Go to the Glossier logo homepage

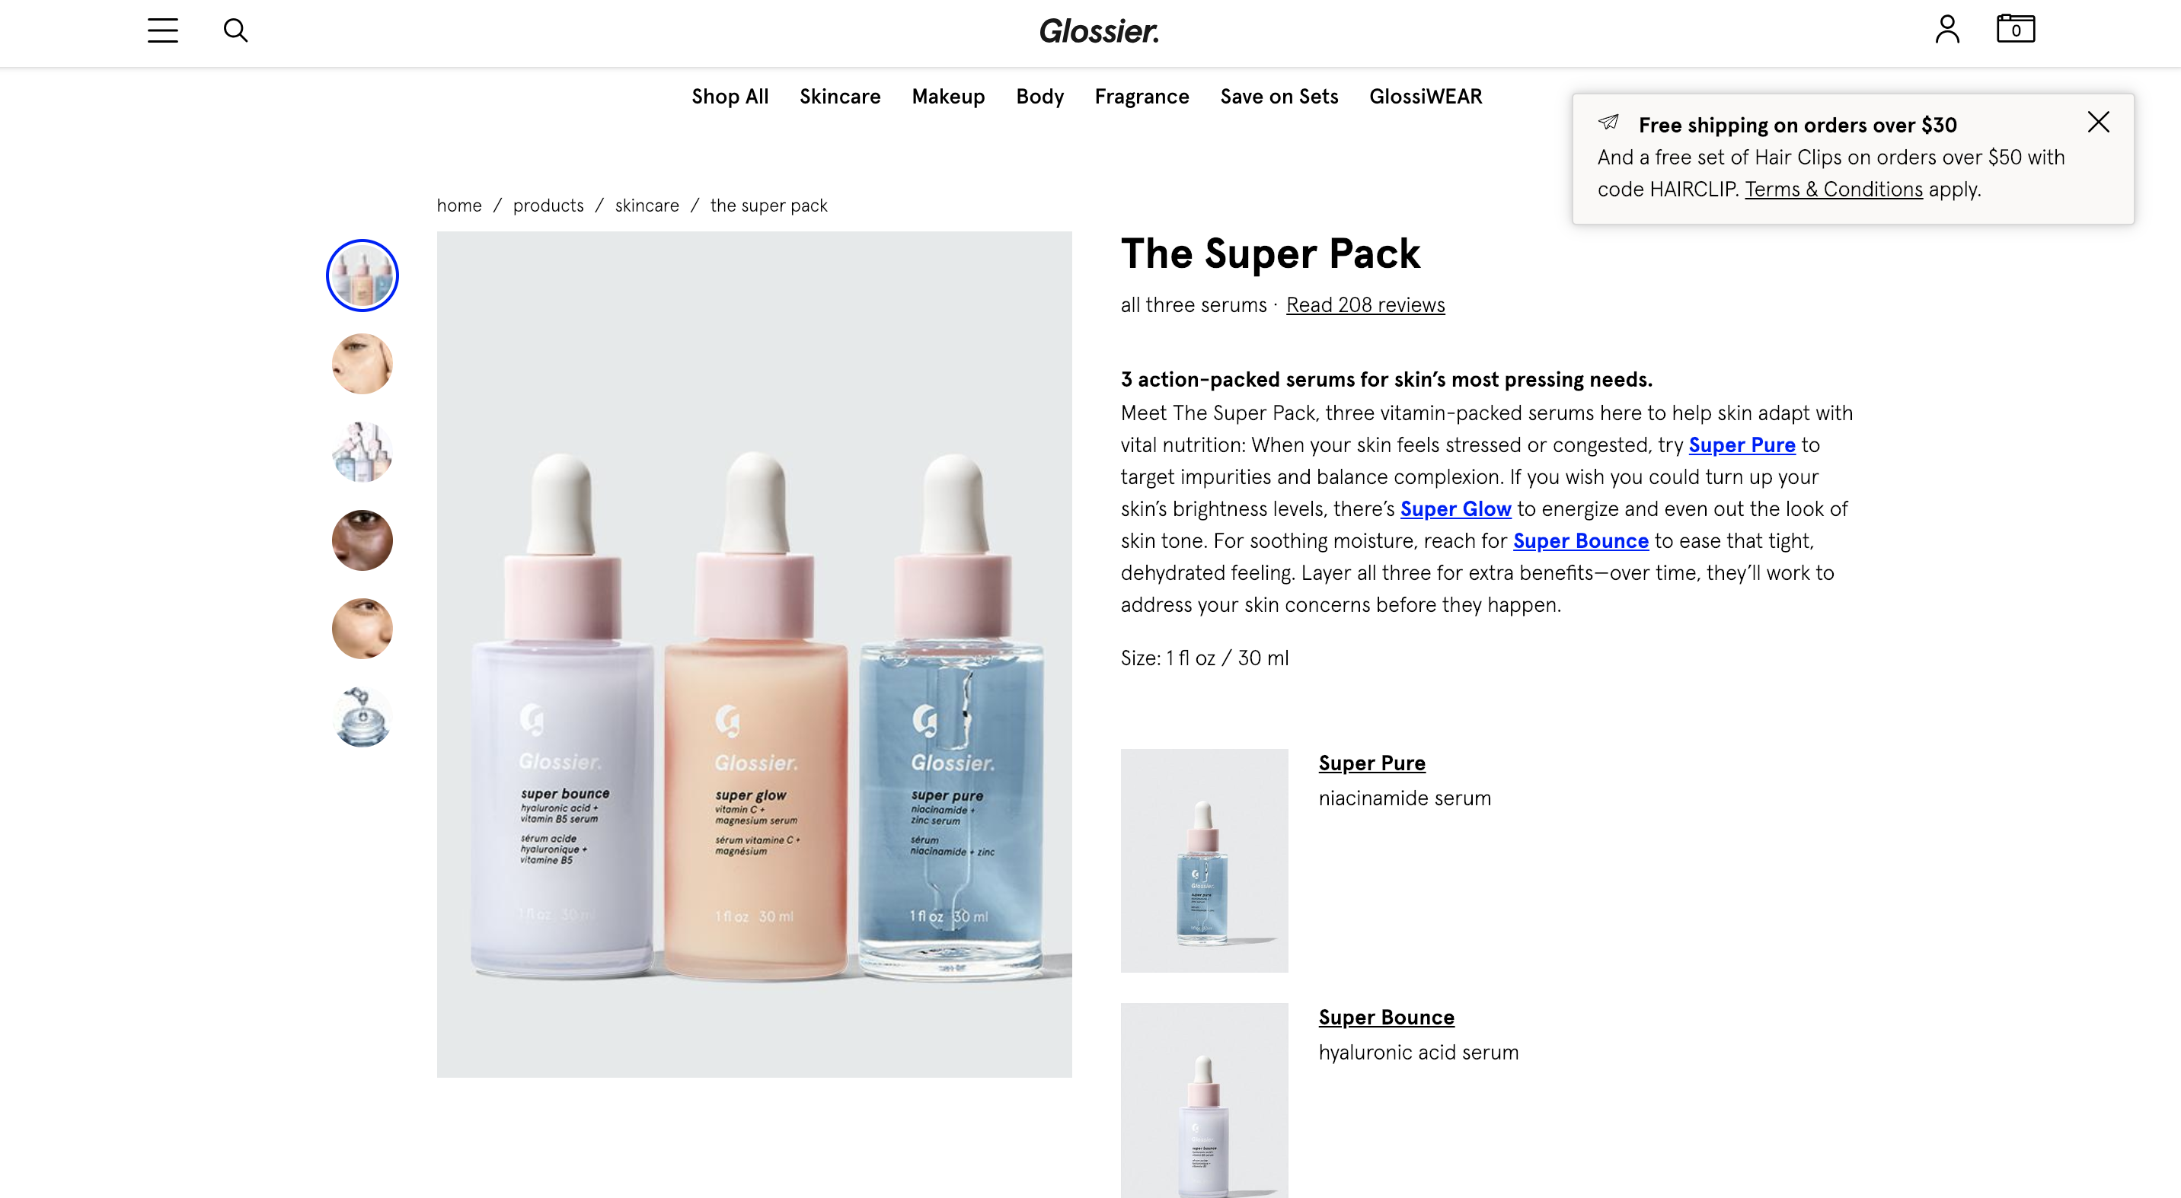[x=1099, y=31]
